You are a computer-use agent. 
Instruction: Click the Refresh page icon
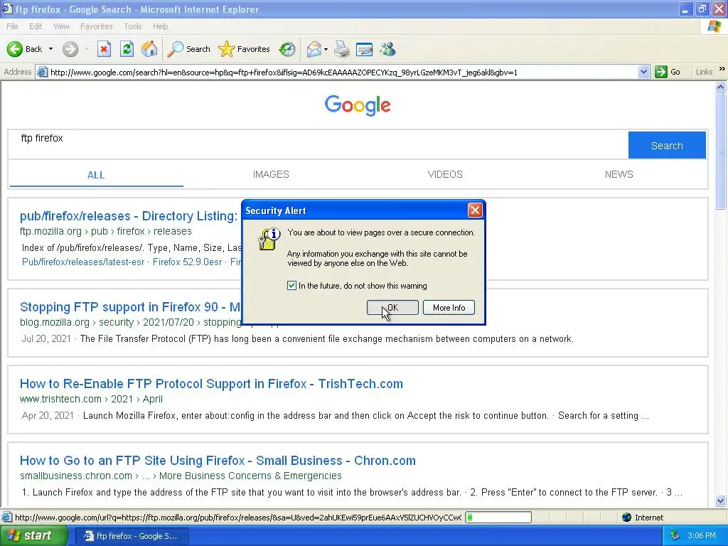127,49
